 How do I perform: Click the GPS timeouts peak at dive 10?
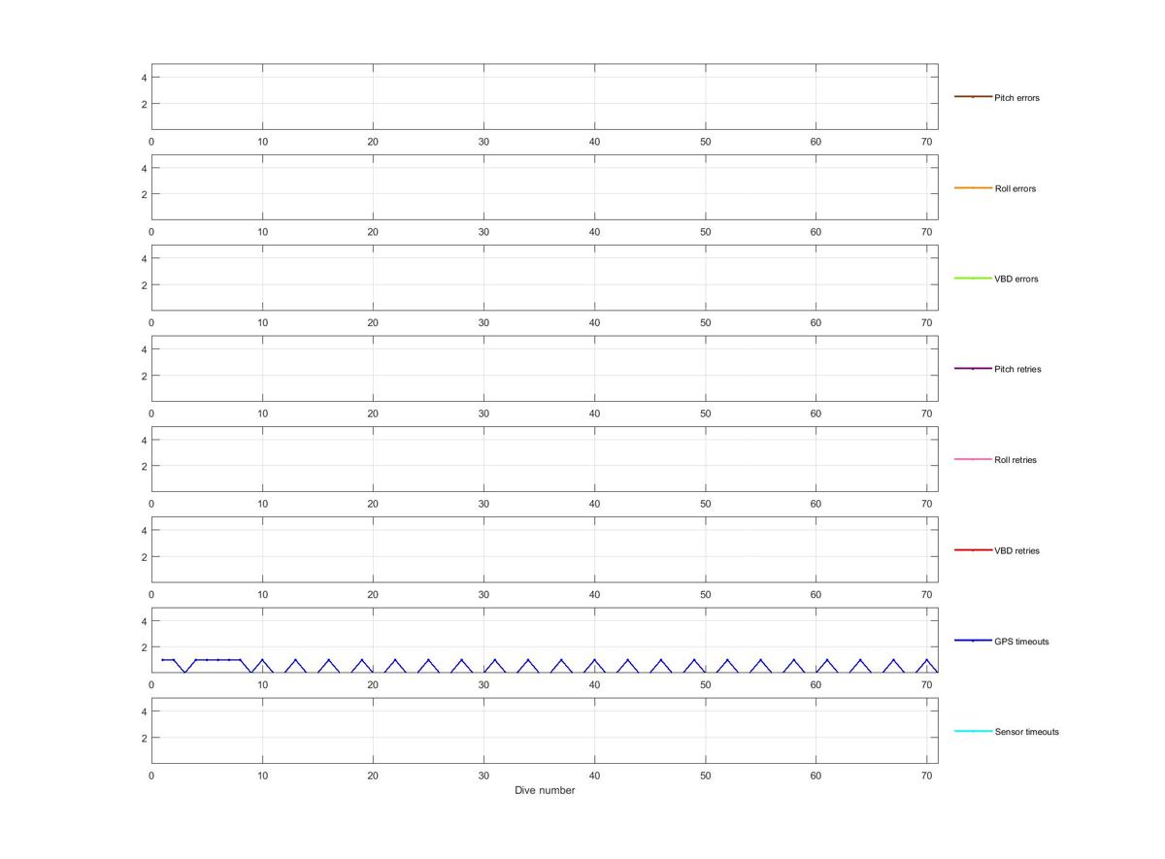pos(262,660)
